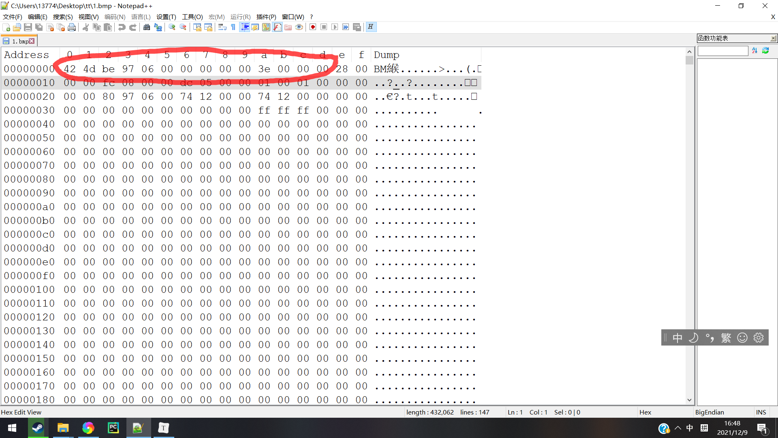Click the Close file toolbar icon

point(50,27)
